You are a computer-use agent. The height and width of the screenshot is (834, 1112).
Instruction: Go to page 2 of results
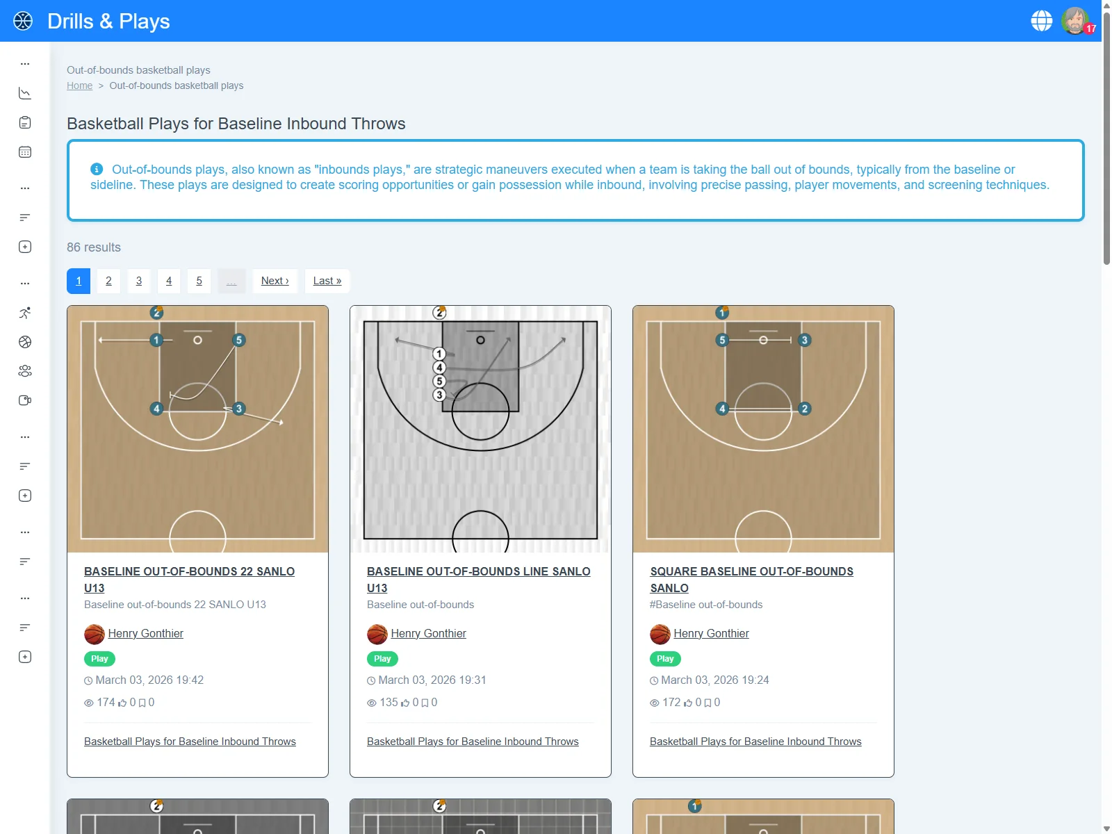coord(108,281)
